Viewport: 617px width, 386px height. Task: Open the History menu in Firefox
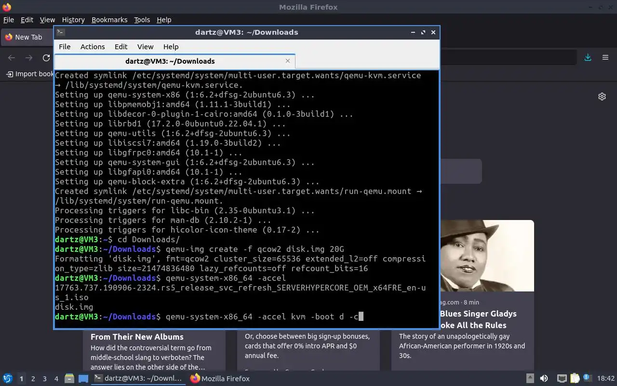pyautogui.click(x=73, y=20)
